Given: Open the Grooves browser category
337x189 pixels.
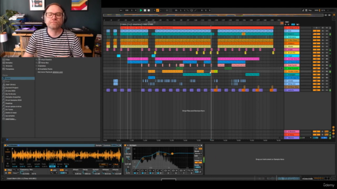Looking at the screenshot, I should pyautogui.click(x=9, y=66).
